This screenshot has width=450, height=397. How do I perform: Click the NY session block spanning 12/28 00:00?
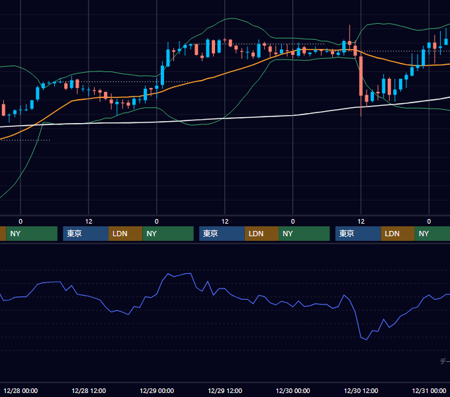coord(32,234)
